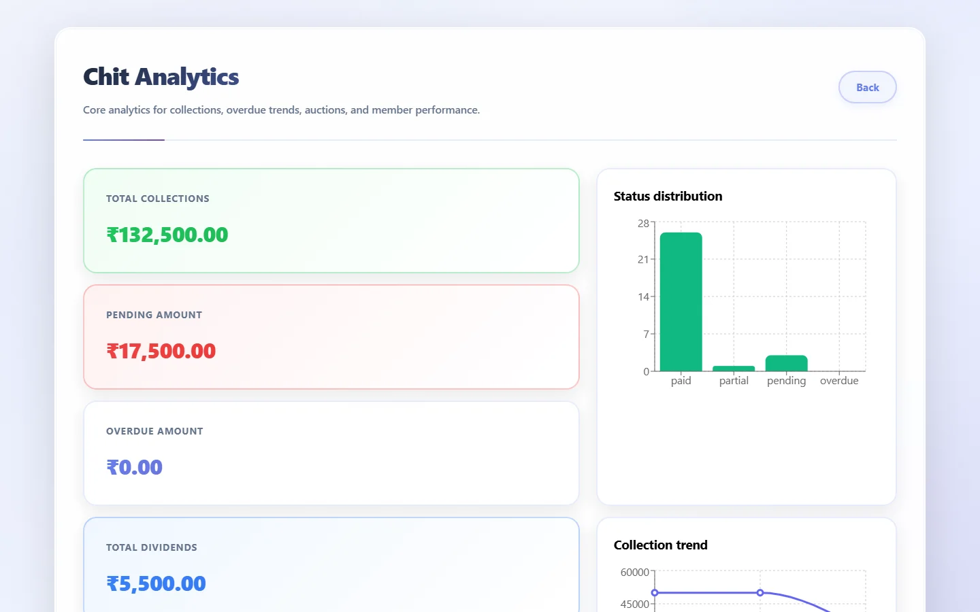The height and width of the screenshot is (612, 980).
Task: Click the 'pending' axis label
Action: tap(786, 381)
